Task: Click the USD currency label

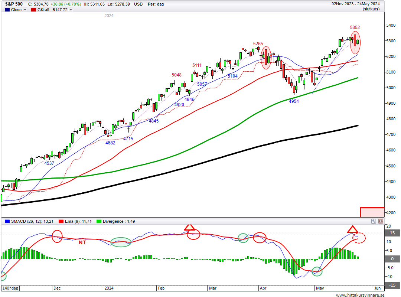Action: [x=138, y=4]
